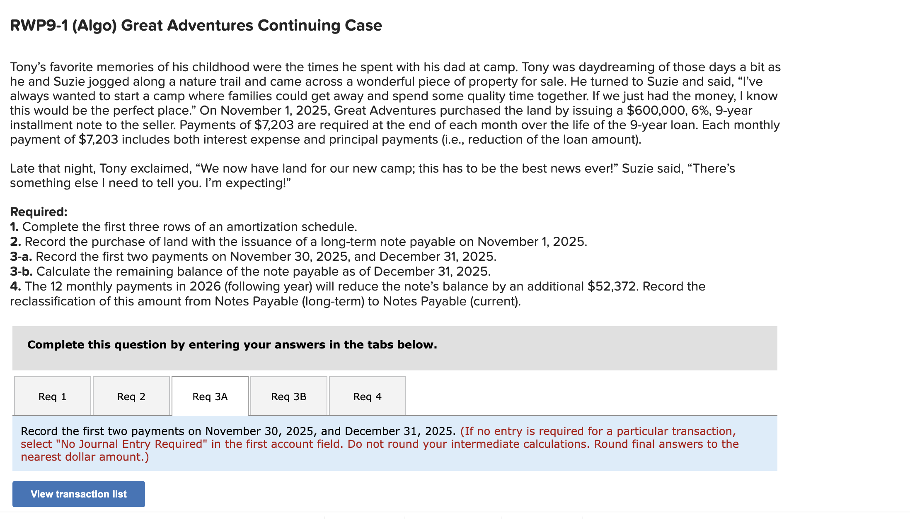910x519 pixels.
Task: Select the Req 3A tab
Action: pyautogui.click(x=210, y=396)
